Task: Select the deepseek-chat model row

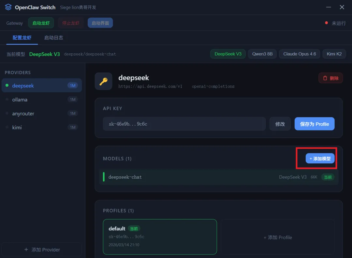Action: click(219, 177)
